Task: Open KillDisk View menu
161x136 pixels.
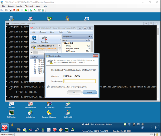Action: point(52,32)
